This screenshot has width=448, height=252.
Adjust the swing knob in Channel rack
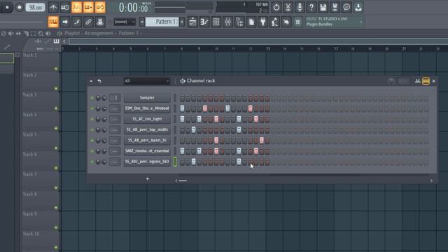pos(391,81)
